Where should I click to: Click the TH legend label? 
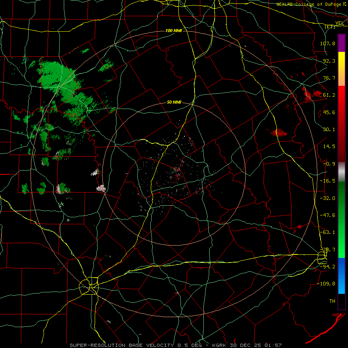pos(332,301)
